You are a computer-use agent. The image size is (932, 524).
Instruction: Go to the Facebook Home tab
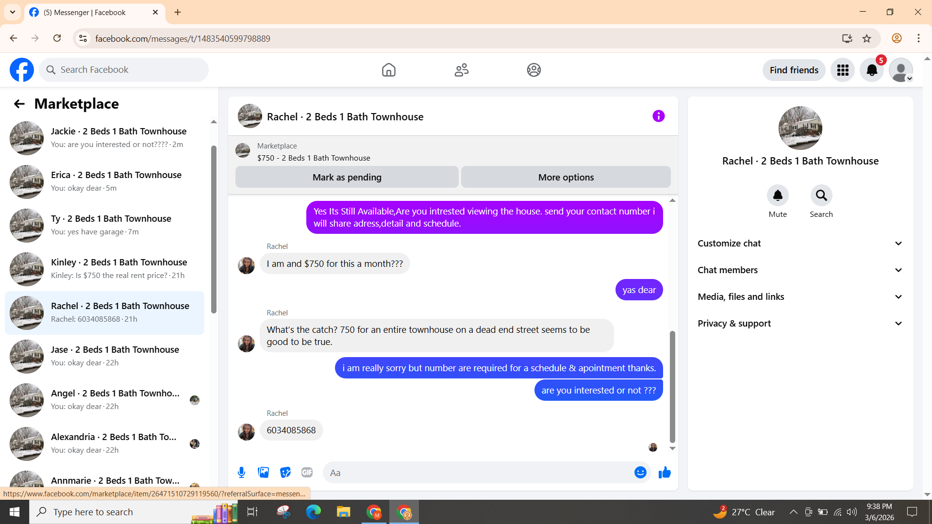(x=388, y=70)
